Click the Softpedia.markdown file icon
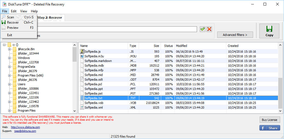Screen dimensions: 284x139 tap(82, 61)
